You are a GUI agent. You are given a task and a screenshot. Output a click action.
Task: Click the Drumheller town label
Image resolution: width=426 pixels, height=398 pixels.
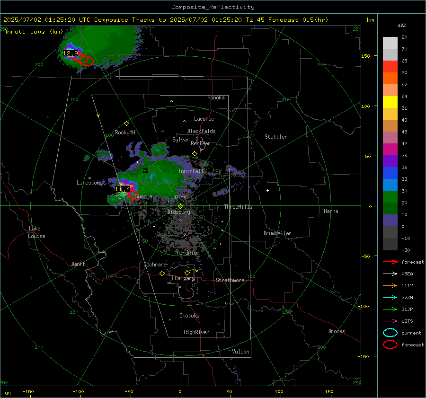coord(277,233)
